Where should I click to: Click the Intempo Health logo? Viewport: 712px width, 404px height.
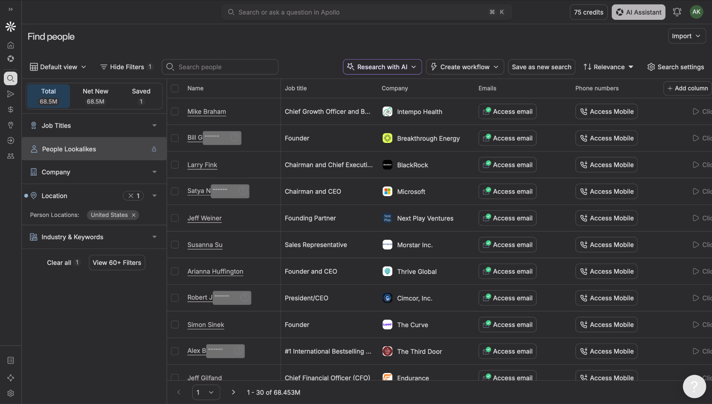coord(387,112)
